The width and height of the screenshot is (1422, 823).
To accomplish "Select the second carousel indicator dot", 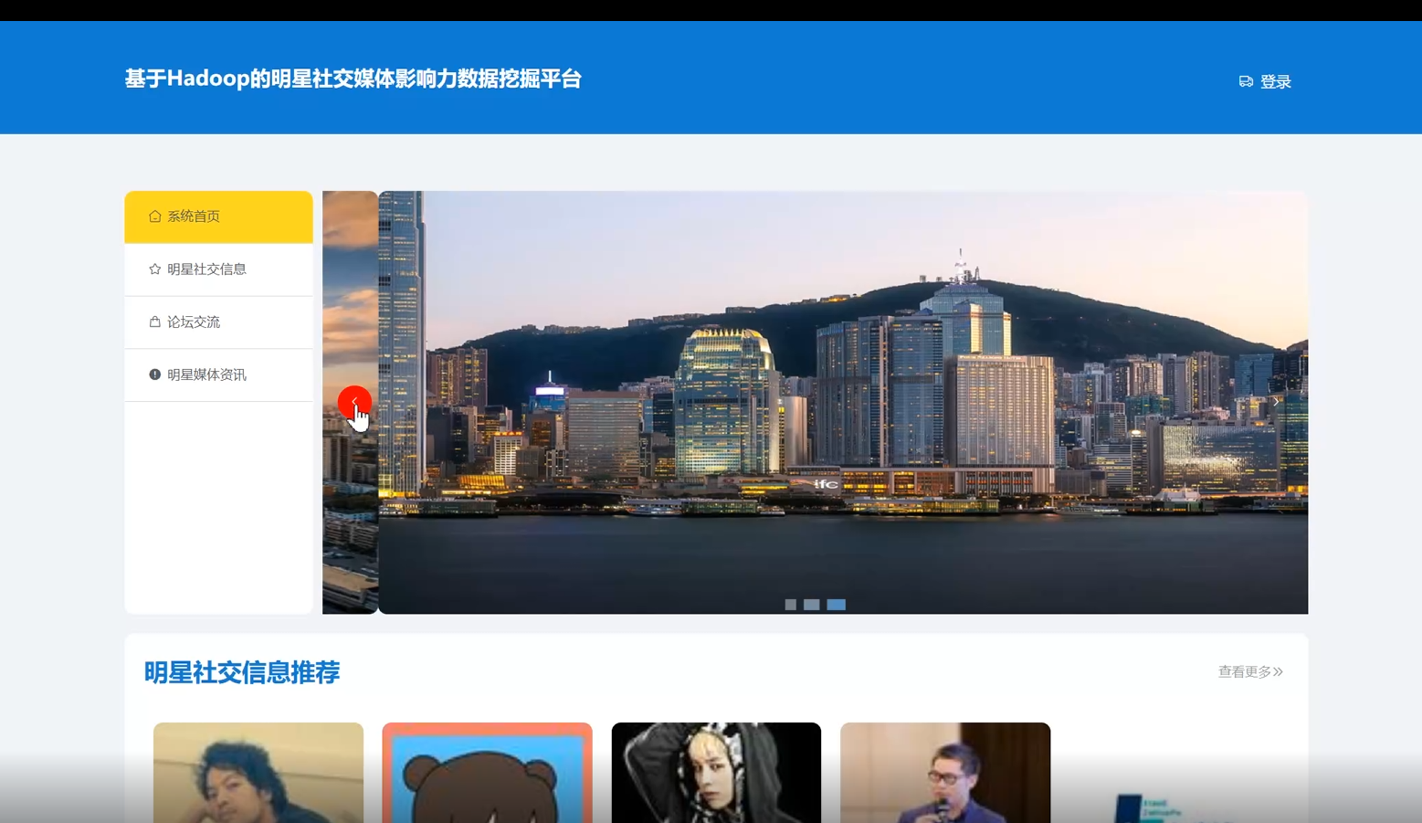I will pyautogui.click(x=812, y=605).
